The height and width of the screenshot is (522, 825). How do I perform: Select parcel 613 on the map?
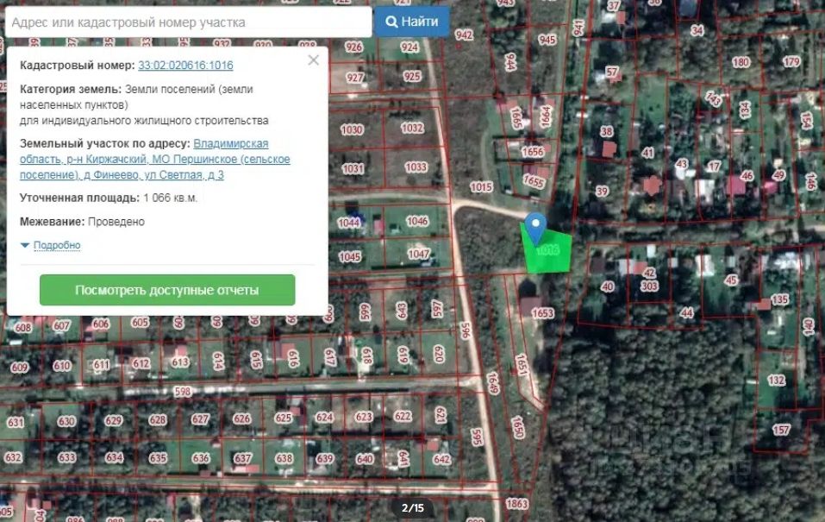pos(180,362)
